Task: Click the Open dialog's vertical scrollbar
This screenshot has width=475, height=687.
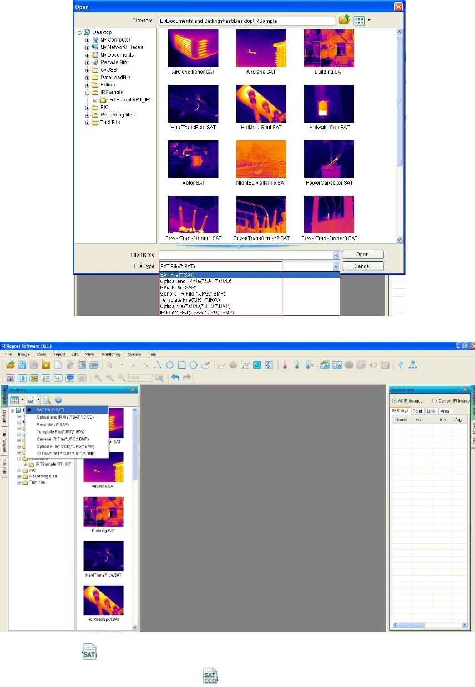Action: [x=400, y=136]
